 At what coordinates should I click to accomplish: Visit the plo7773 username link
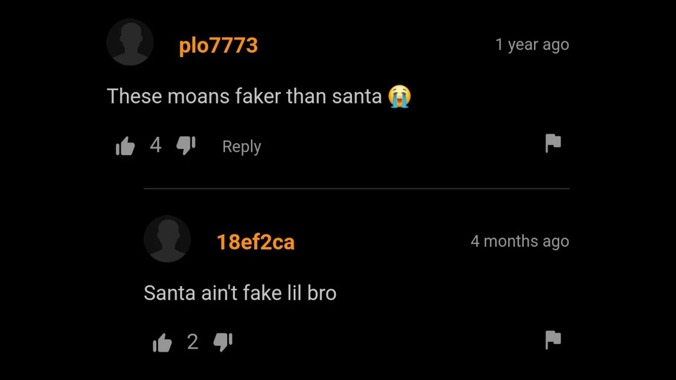[218, 46]
